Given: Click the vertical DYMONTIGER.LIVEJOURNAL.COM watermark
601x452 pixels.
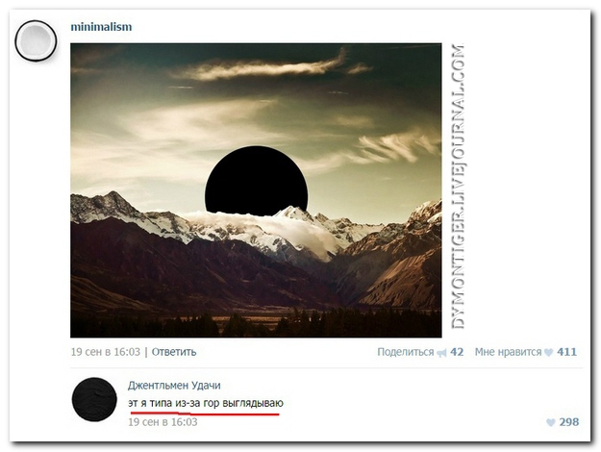Looking at the screenshot, I should (x=458, y=187).
